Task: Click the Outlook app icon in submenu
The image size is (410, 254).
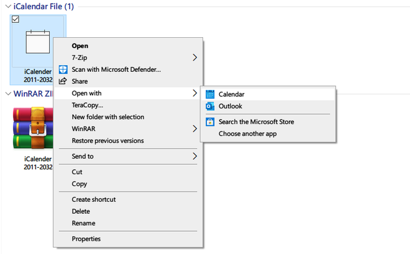Action: point(210,107)
